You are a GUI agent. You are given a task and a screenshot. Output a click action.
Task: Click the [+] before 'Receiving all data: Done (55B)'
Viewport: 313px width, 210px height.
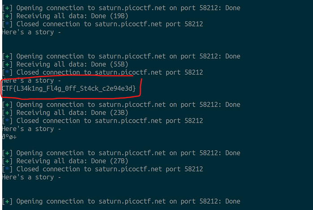click(7, 65)
